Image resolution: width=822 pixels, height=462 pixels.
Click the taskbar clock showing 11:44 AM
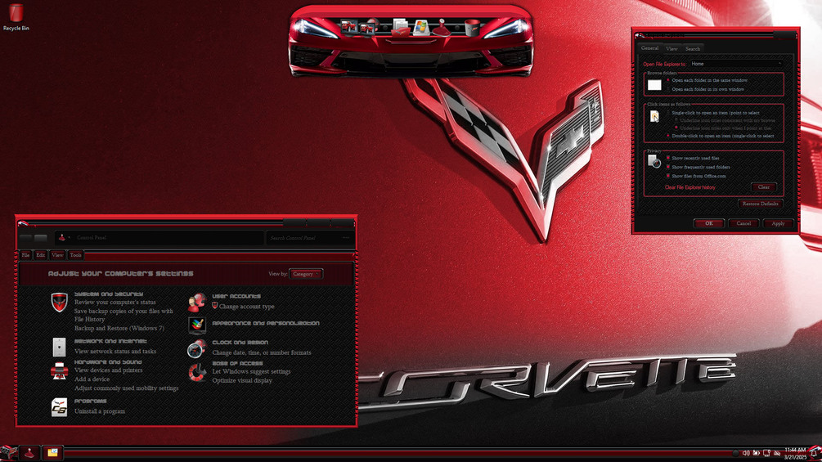795,453
